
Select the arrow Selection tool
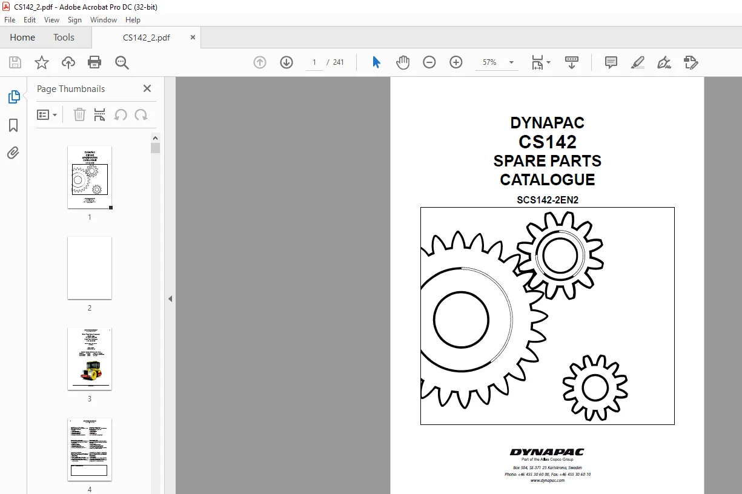tap(376, 62)
